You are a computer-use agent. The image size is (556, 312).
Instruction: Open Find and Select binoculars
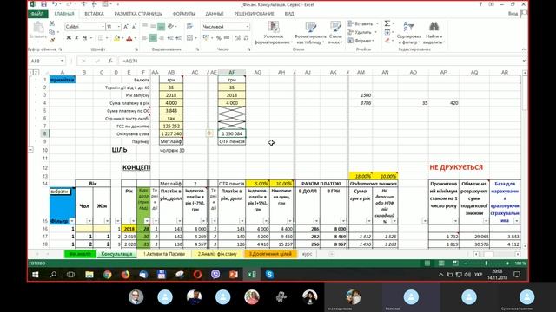(x=434, y=33)
